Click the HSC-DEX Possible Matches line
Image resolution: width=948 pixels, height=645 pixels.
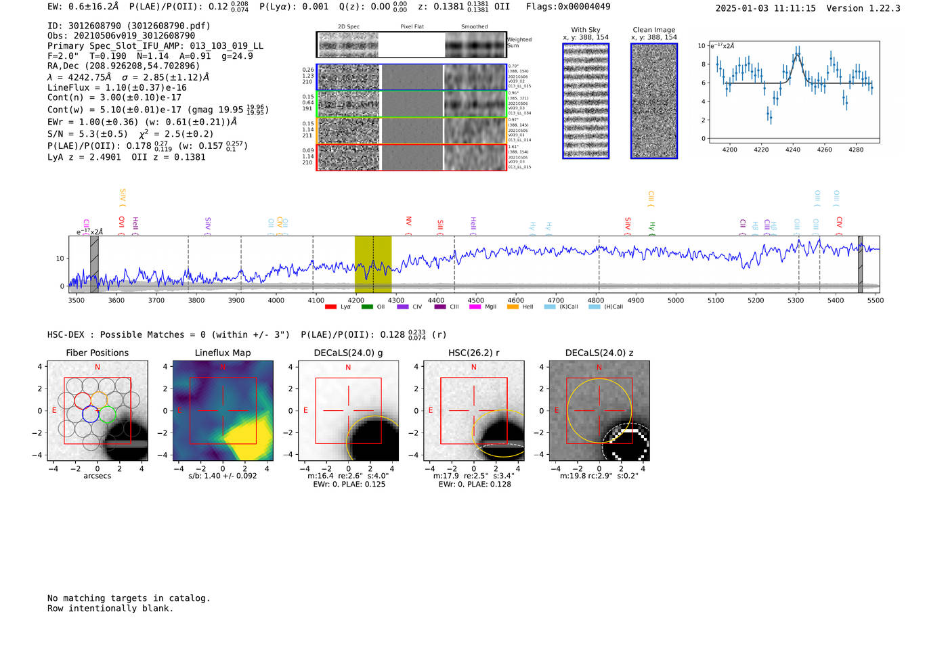click(x=246, y=334)
